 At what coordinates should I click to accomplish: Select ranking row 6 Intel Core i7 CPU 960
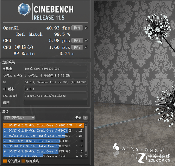43,152
